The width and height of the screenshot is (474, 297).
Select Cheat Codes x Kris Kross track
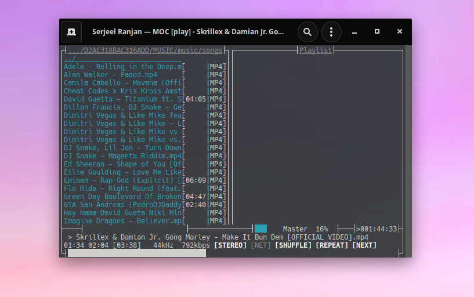pyautogui.click(x=123, y=91)
